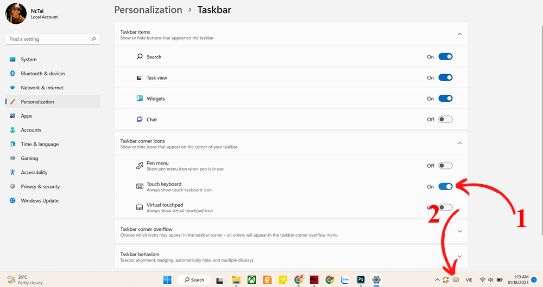Viewport: 543px width, 287px height.
Task: Disable the Touch keyboard toggle
Action: 445,186
